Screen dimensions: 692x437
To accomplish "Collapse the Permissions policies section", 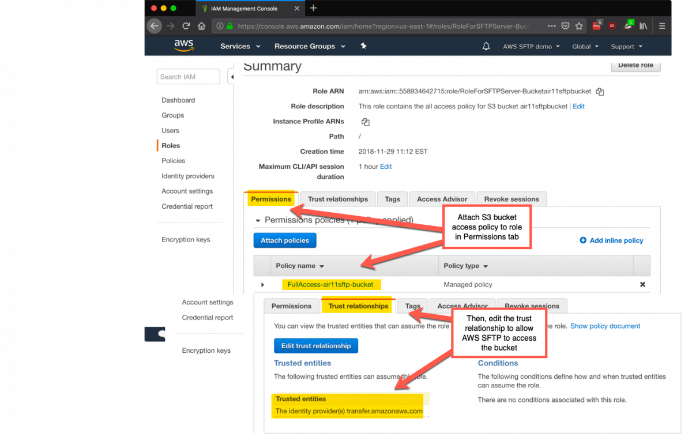I will [x=258, y=220].
